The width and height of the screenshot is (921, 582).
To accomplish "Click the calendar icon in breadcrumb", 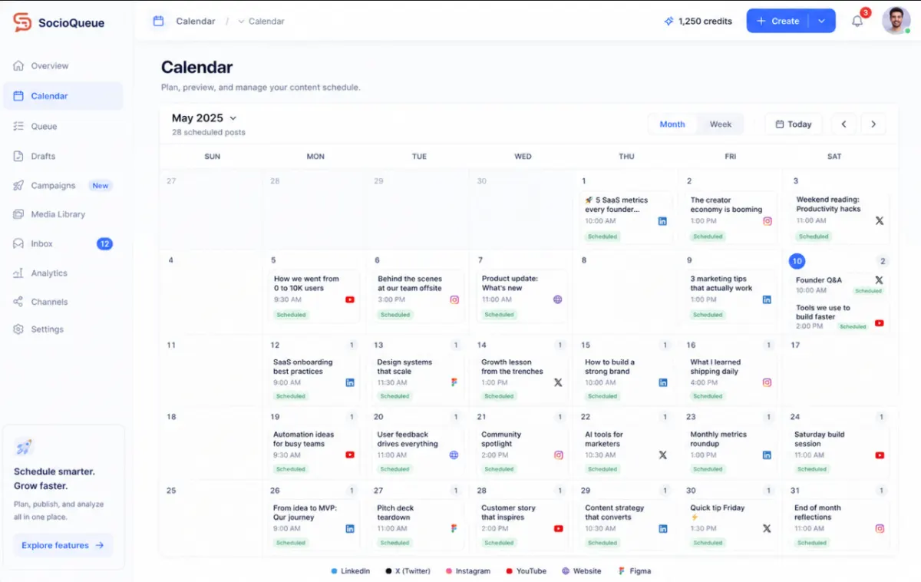I will coord(158,21).
